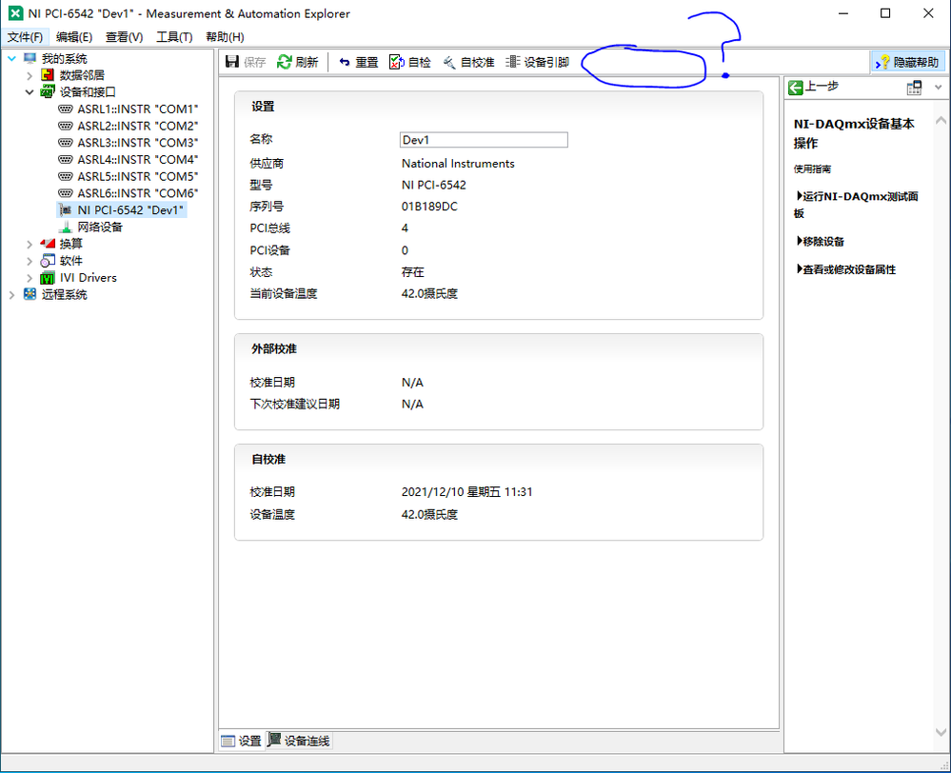This screenshot has width=951, height=773.
Task: Click the model value NI PCI-6542
Action: pos(434,185)
